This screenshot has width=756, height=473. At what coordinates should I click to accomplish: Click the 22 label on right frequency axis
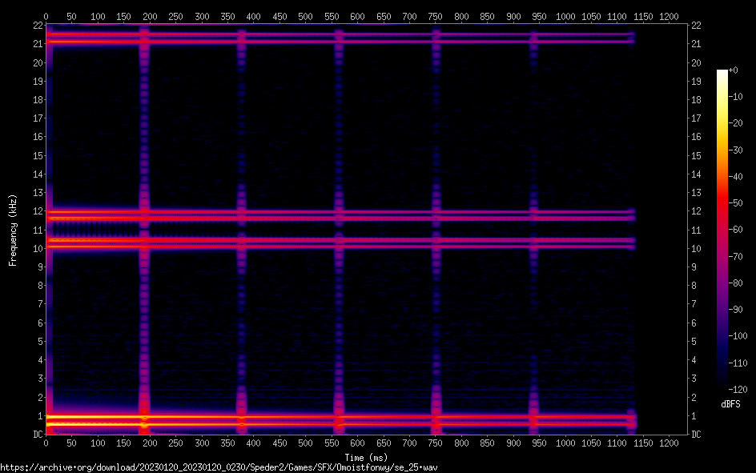coord(696,26)
